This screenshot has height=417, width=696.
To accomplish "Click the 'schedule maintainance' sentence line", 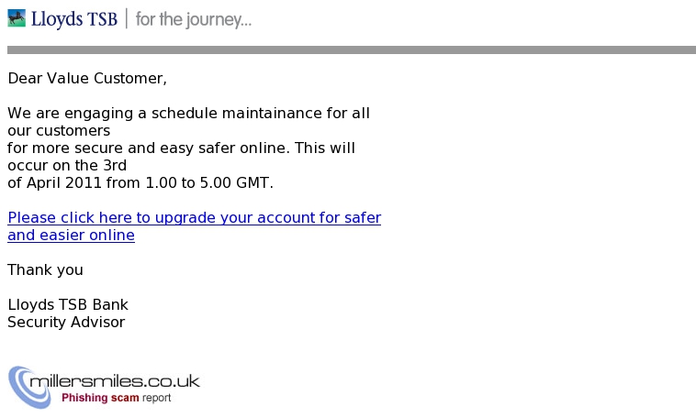I will click(x=188, y=114).
